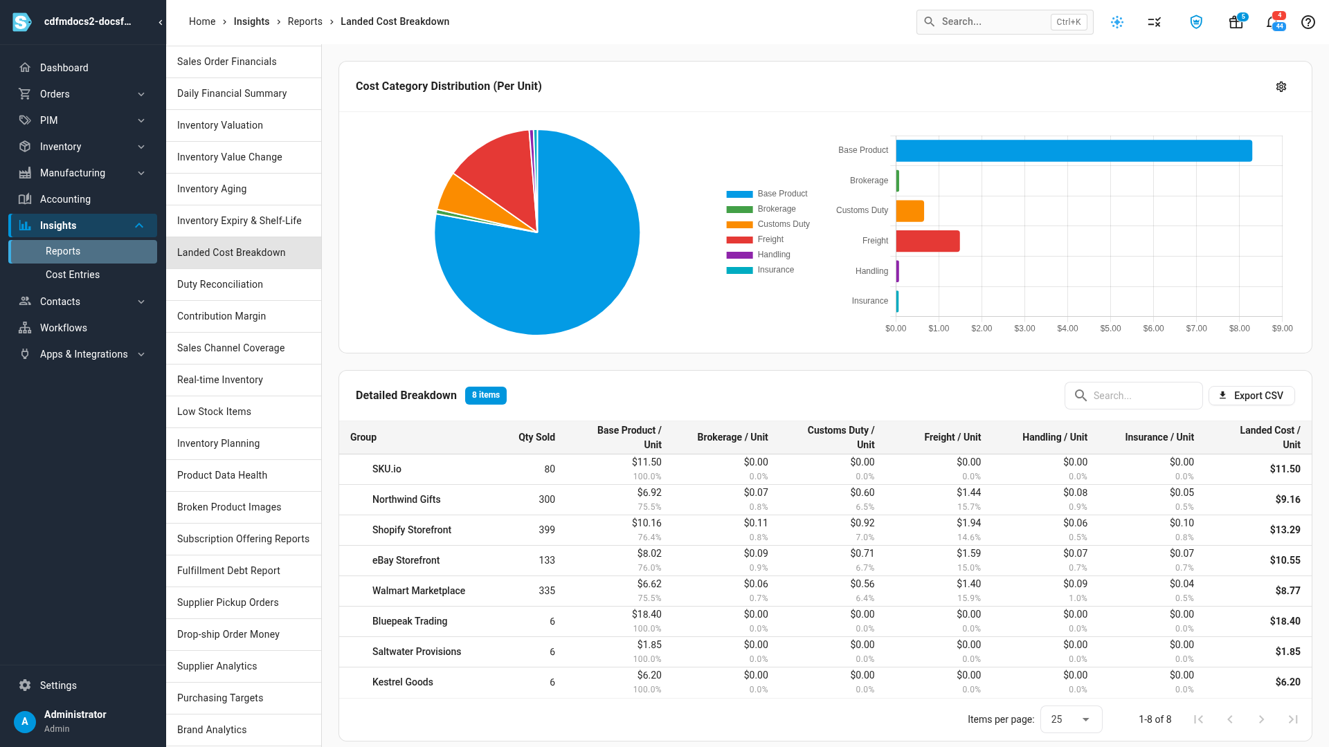
Task: Expand the Apps & Integrations chevron
Action: coord(141,354)
